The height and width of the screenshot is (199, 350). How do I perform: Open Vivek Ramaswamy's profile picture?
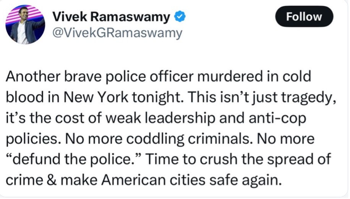(x=25, y=24)
